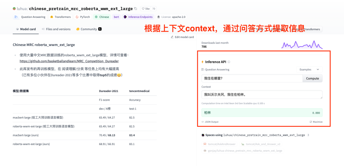Copy the model name with the copy icon
This screenshot has width=344, height=166.
[136, 9]
